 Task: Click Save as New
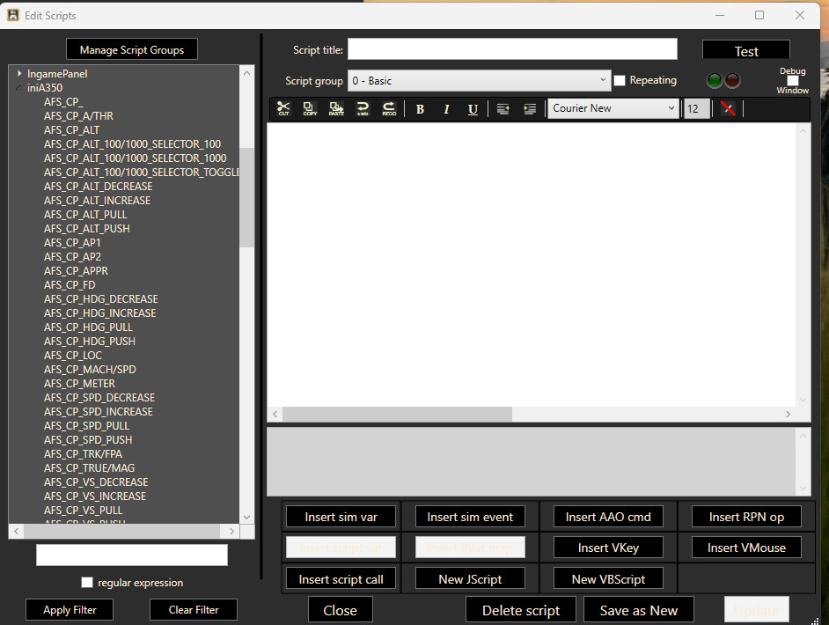(637, 609)
